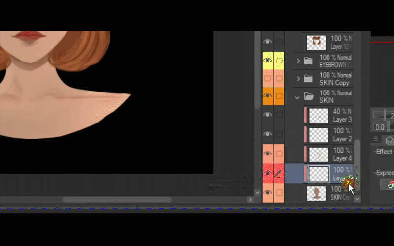This screenshot has width=394, height=246.
Task: Click the pen icon on the selected layer
Action: click(279, 173)
